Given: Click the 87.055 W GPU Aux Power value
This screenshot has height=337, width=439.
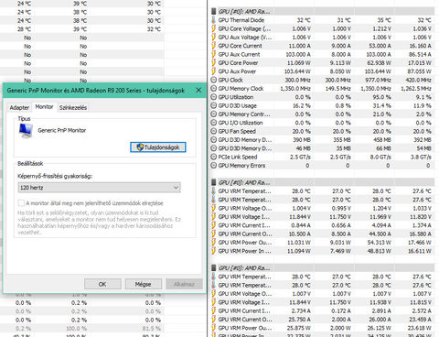Looking at the screenshot, I should click(x=420, y=71).
